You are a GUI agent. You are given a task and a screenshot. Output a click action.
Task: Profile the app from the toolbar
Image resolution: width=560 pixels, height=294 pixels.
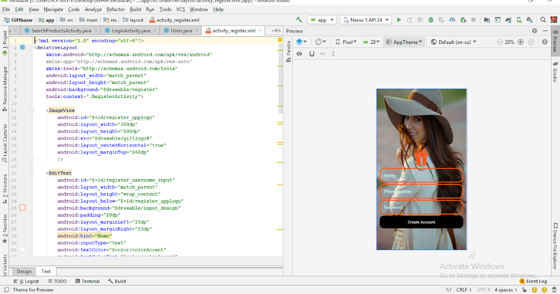tap(452, 20)
